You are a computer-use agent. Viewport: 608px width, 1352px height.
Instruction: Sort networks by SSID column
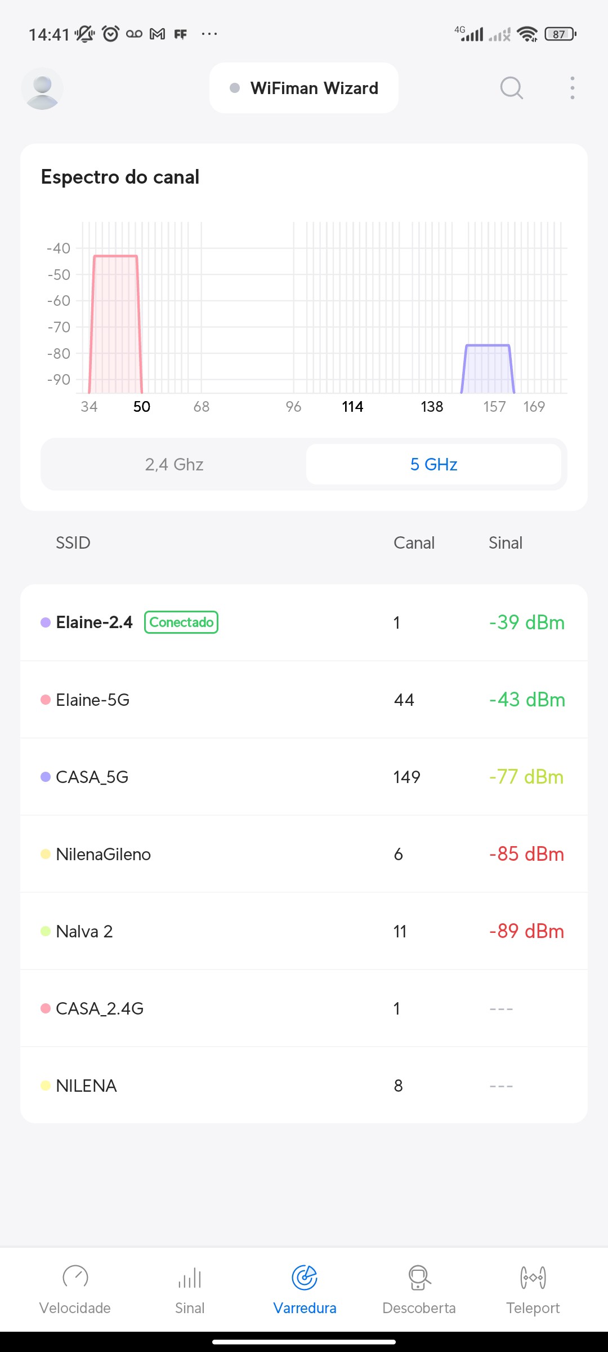click(x=73, y=543)
